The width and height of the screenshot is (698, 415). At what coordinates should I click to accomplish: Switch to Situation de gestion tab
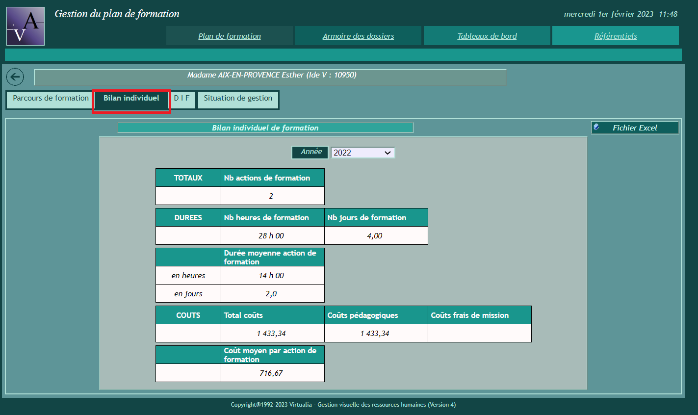coord(238,99)
